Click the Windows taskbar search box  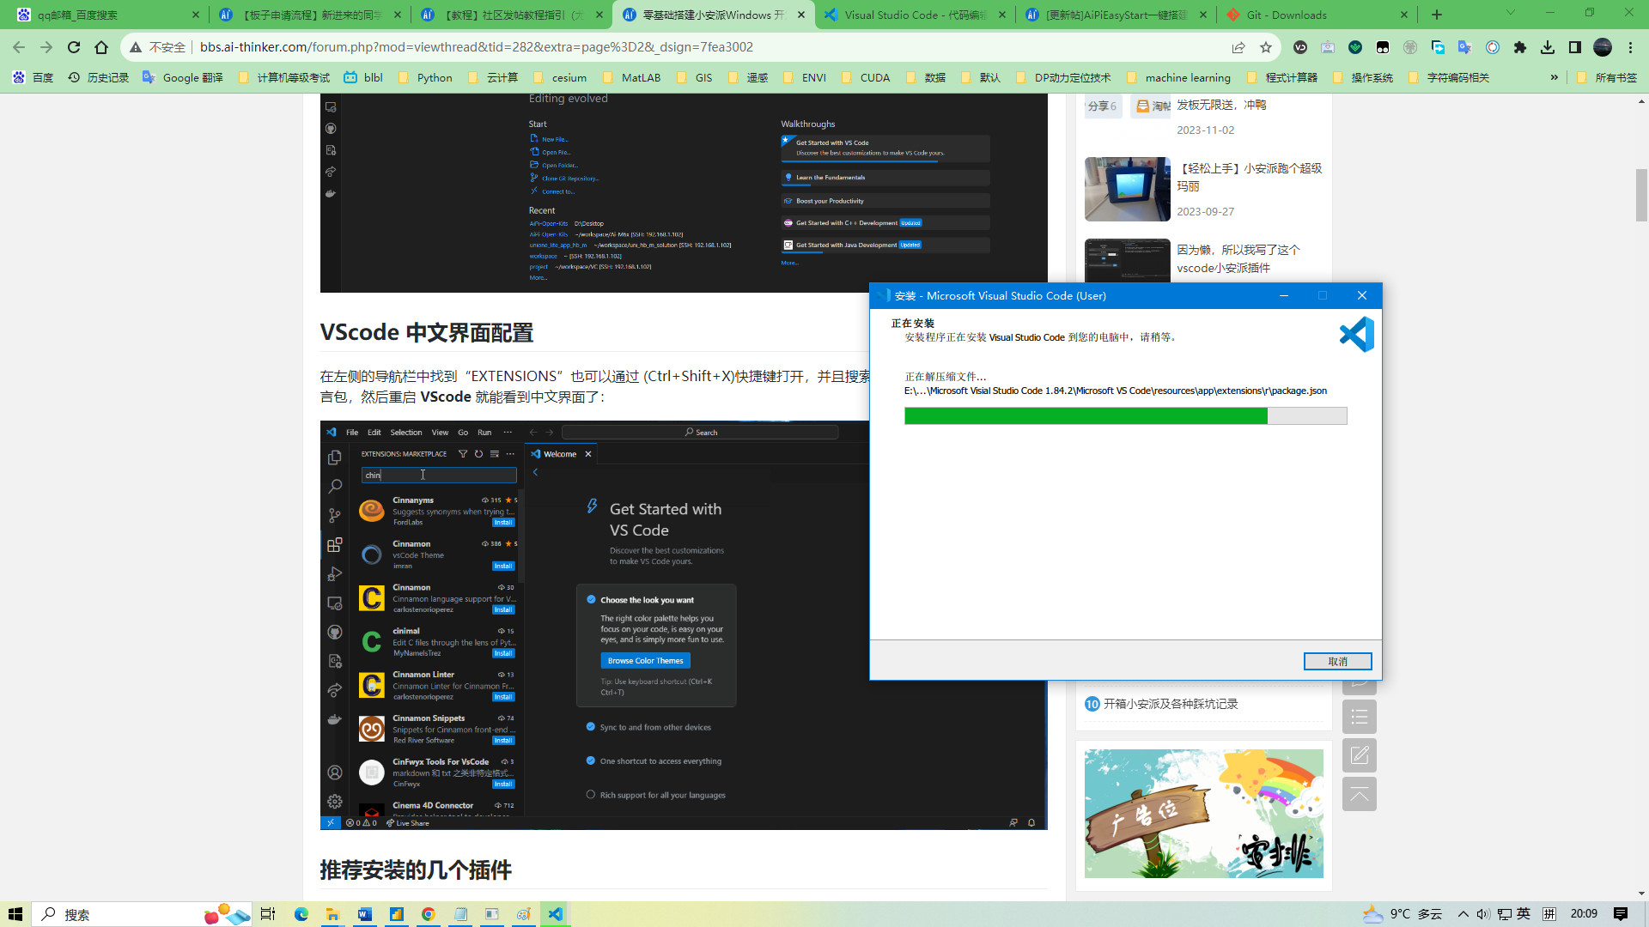(x=142, y=914)
